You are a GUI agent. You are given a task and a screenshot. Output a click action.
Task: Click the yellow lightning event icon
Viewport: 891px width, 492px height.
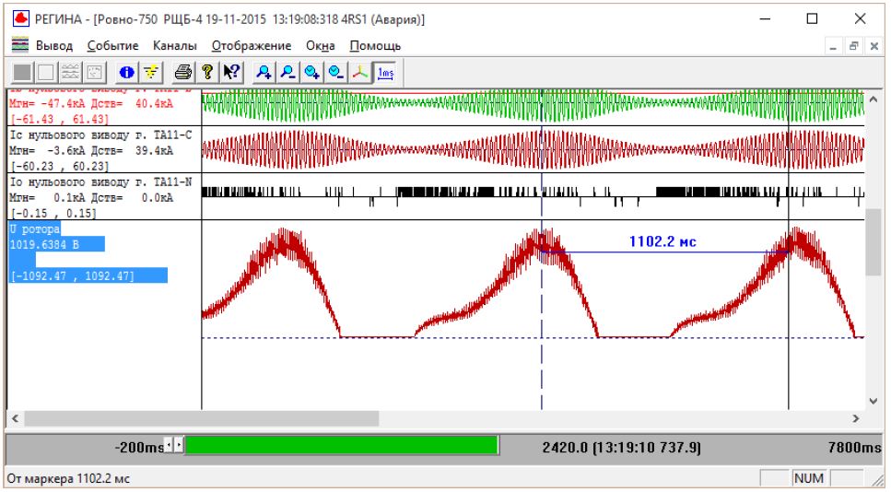(150, 73)
